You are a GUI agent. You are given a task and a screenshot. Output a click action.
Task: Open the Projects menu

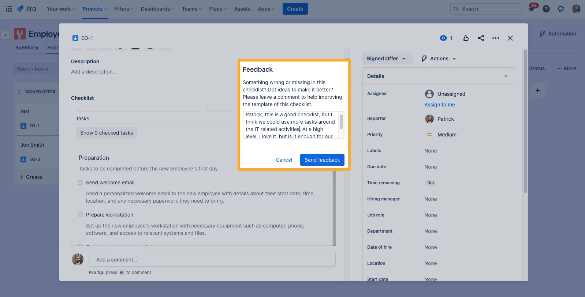pyautogui.click(x=94, y=9)
